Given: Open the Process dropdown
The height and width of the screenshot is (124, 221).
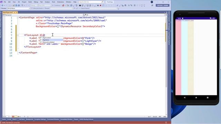Looking at the screenshot, I should tap(19, 8).
